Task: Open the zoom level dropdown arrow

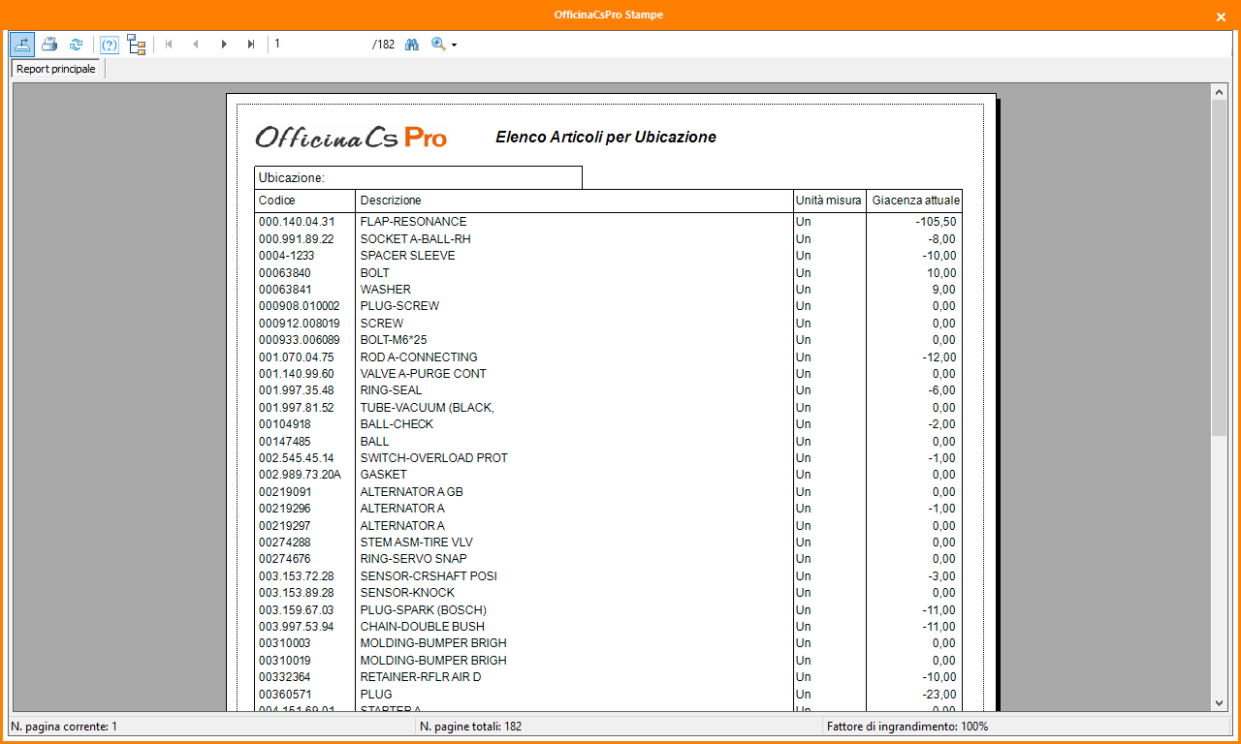Action: click(454, 45)
